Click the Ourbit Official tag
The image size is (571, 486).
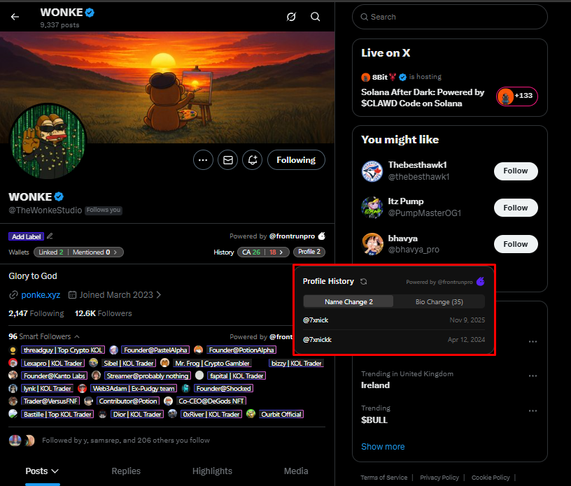point(281,414)
